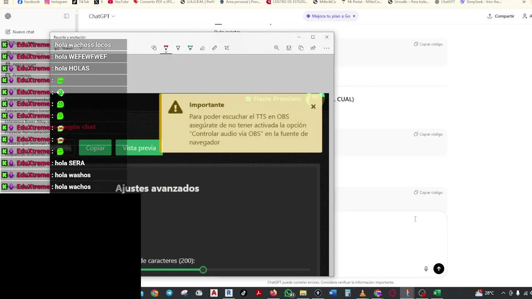The image size is (532, 299).
Task: Open zoom control in Recorte y anotación
Action: point(276,48)
